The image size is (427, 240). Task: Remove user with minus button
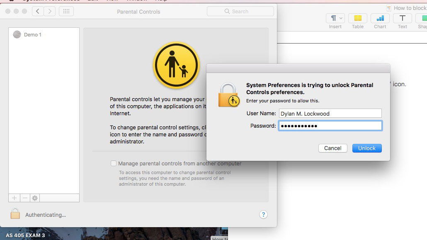(25, 198)
